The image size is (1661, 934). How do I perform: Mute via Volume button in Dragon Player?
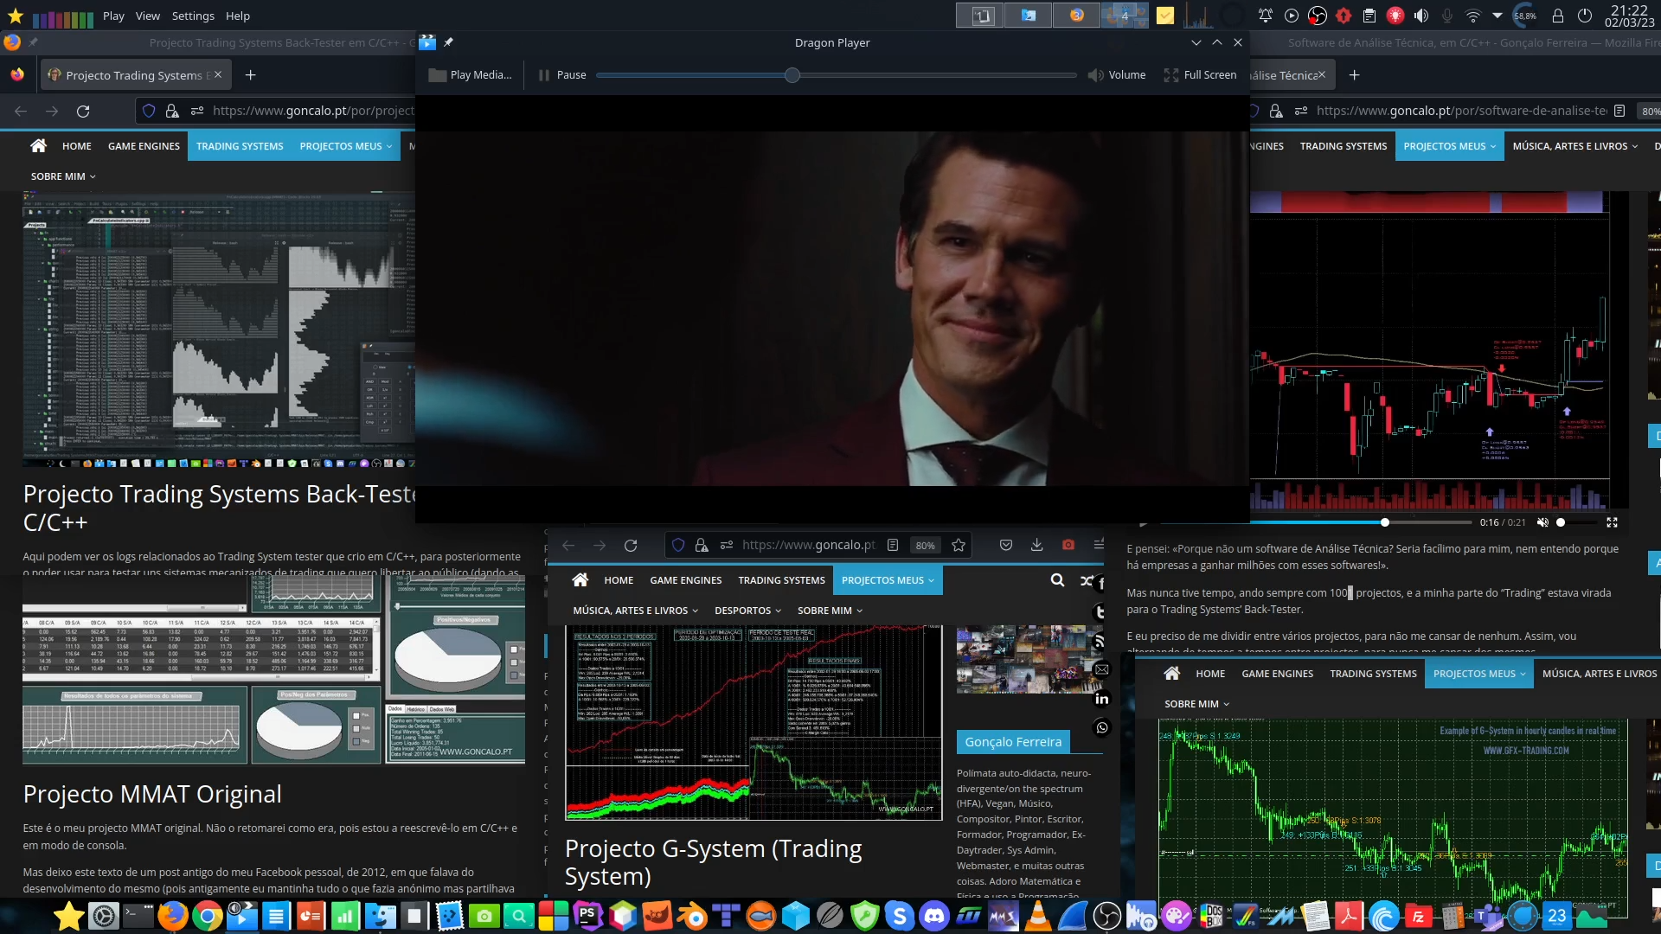click(1116, 75)
